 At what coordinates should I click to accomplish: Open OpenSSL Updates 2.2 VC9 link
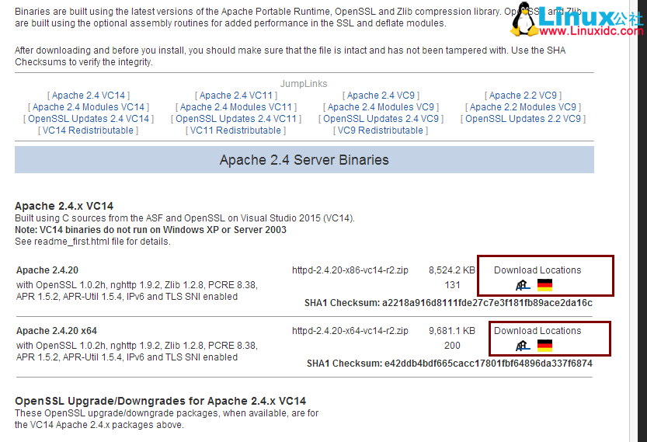tap(524, 118)
